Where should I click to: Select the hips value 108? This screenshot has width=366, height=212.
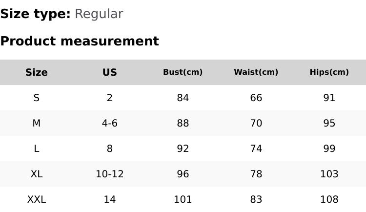(329, 199)
